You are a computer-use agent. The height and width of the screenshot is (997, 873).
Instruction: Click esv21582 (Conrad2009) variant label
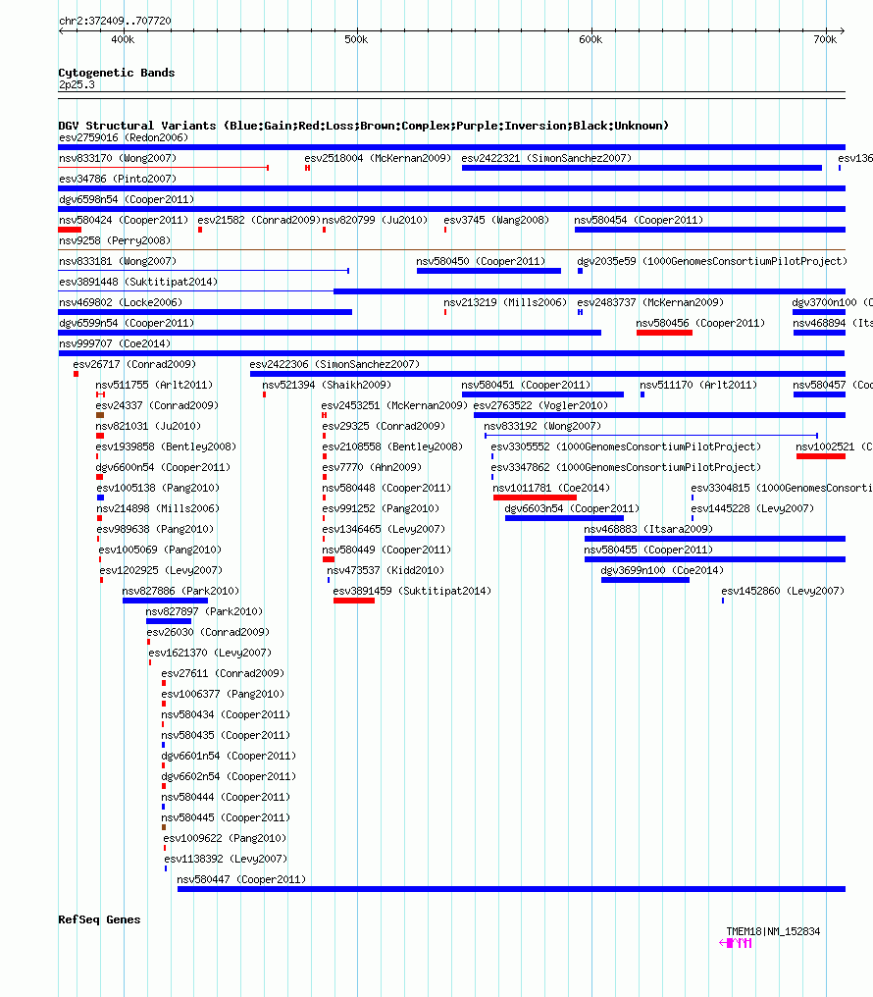(259, 221)
